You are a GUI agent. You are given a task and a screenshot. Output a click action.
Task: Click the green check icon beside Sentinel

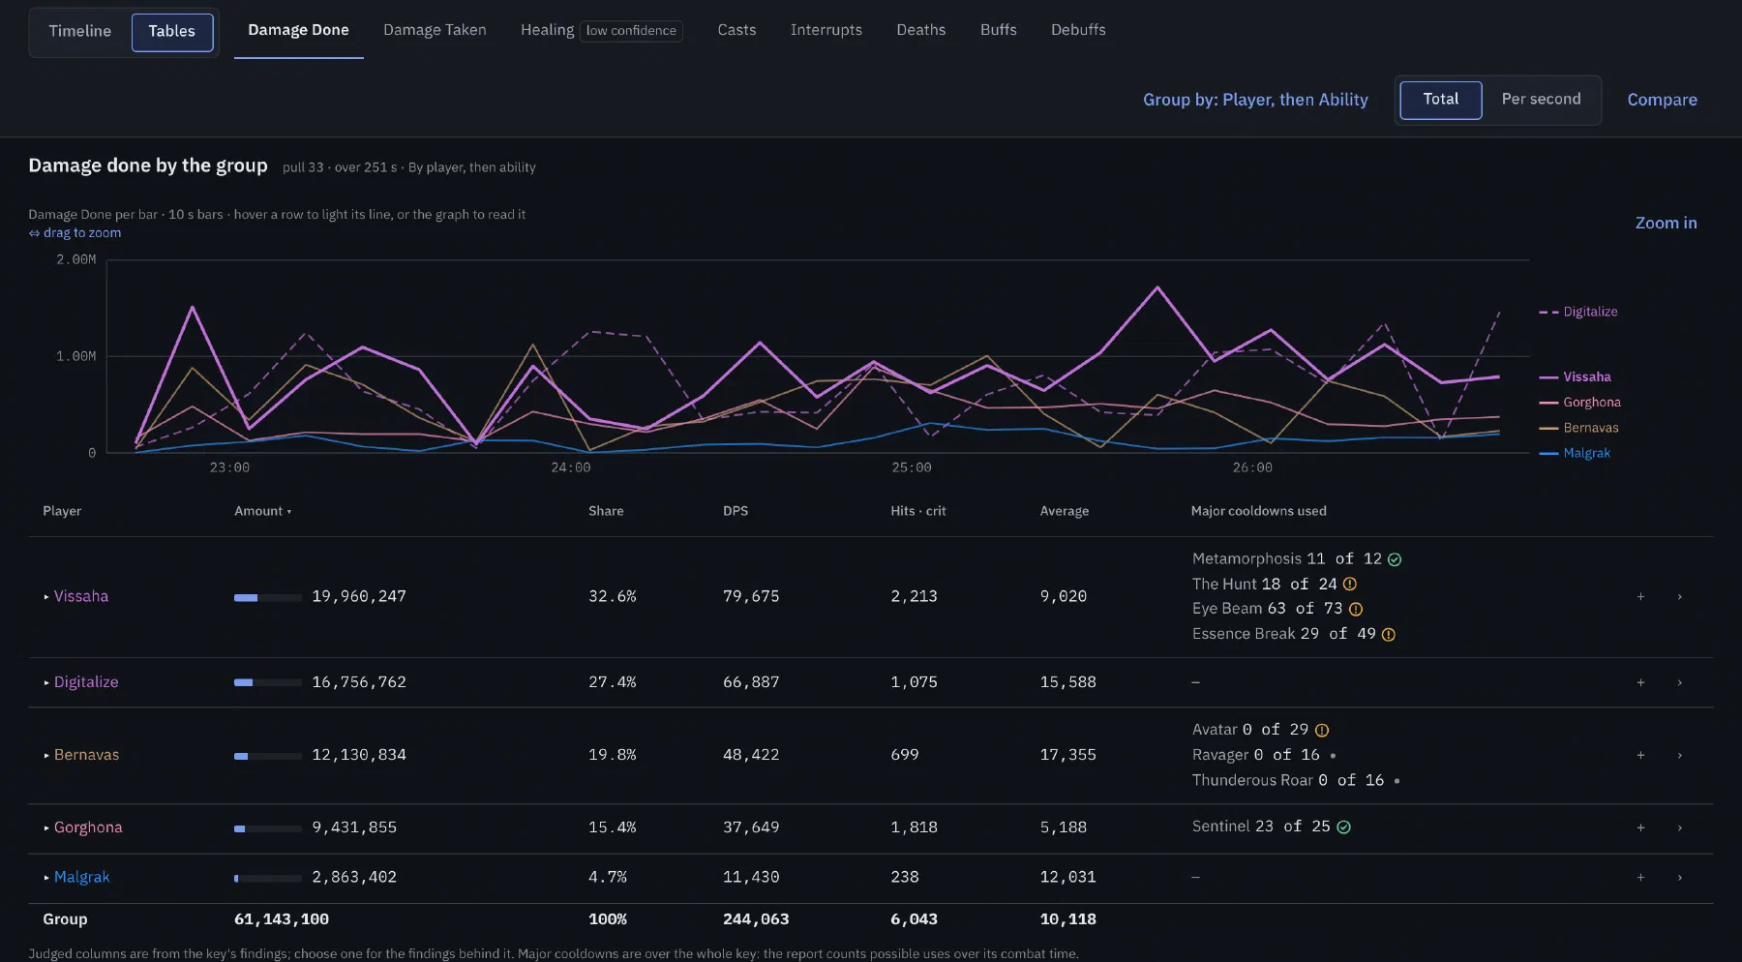(x=1343, y=827)
